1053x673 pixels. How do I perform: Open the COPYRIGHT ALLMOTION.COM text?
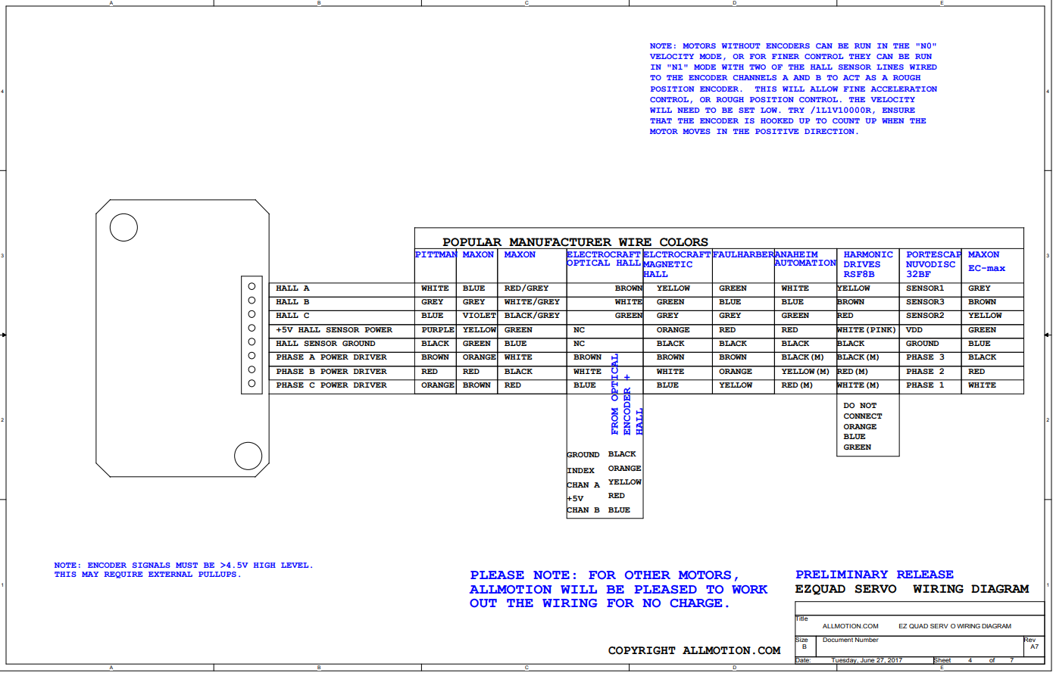pos(694,650)
